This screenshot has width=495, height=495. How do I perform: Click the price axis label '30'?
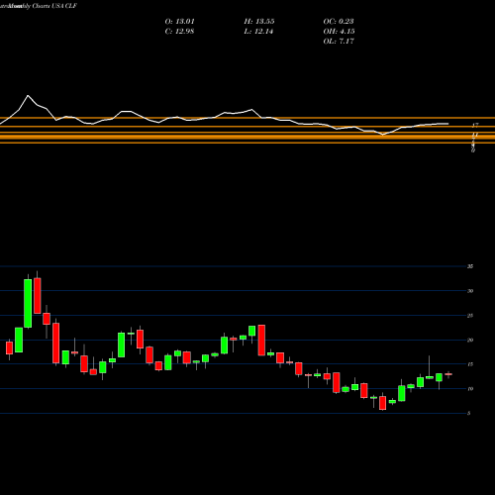tap(470, 291)
